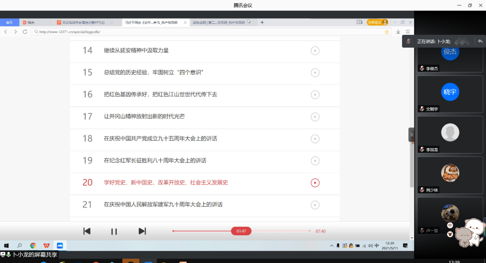Click the audio progress bar handle at 03:47
Screen dimensions: 486x263
[x=241, y=231]
